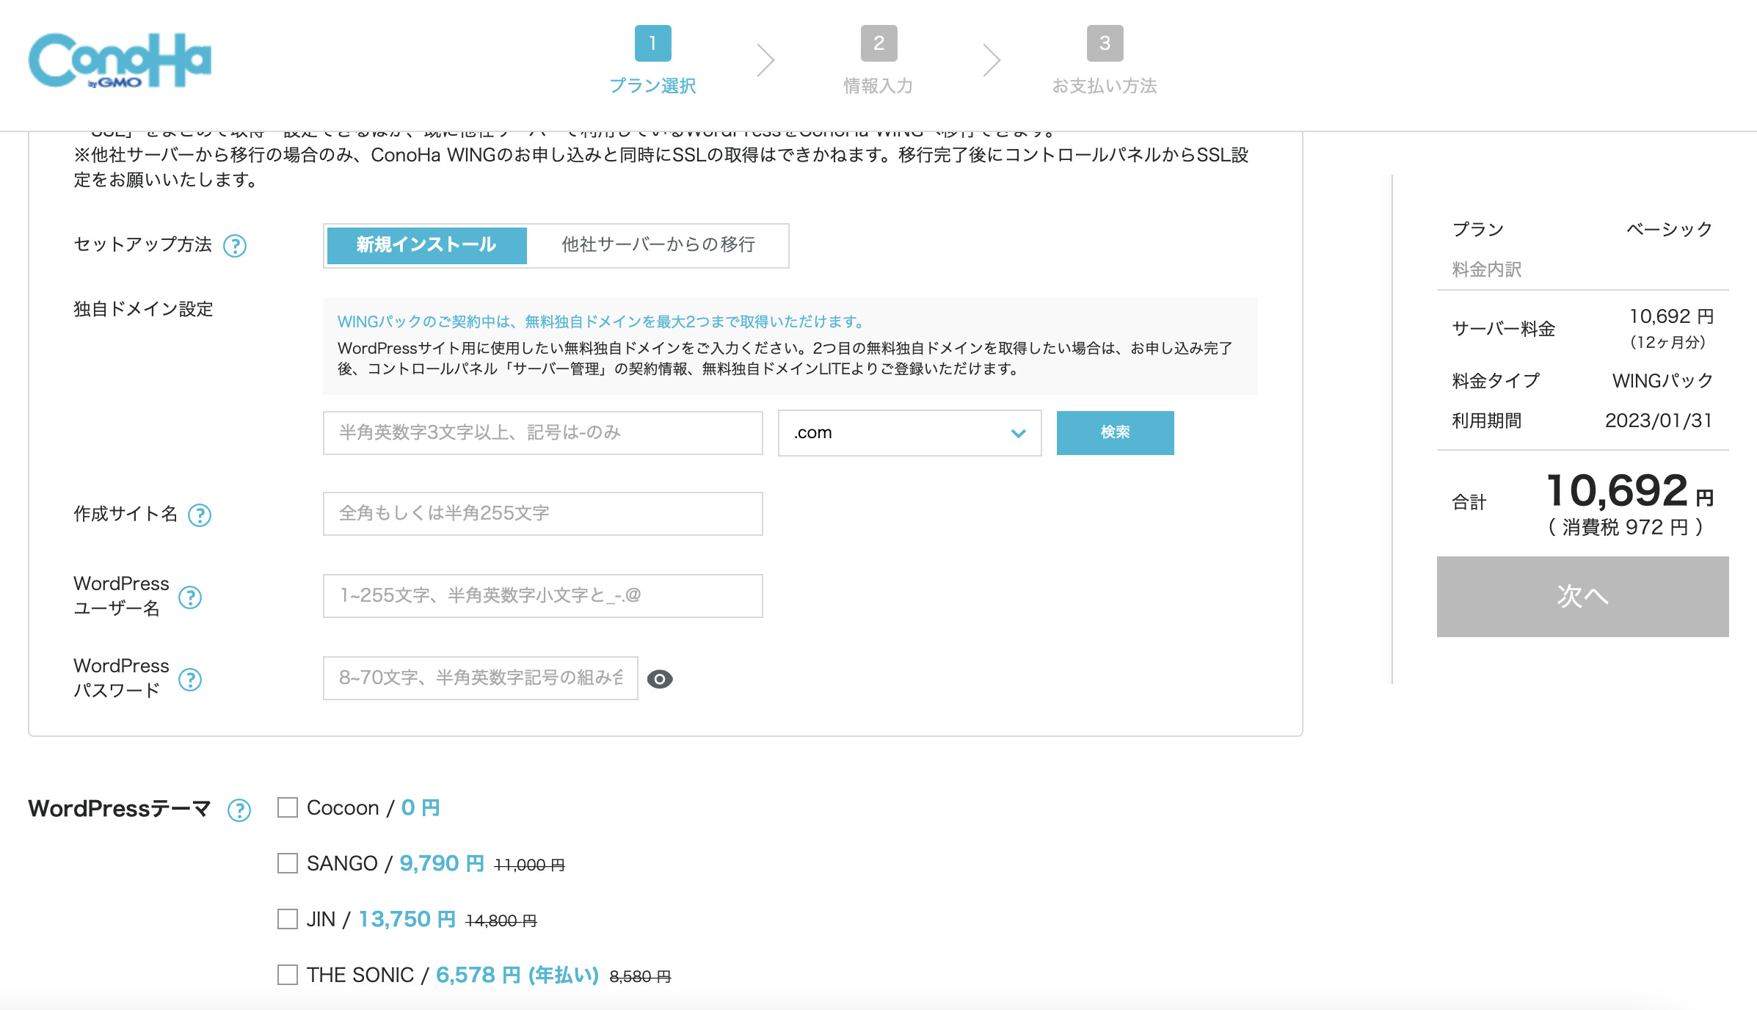Image resolution: width=1757 pixels, height=1010 pixels.
Task: Focus the WordPress username input field
Action: (x=543, y=596)
